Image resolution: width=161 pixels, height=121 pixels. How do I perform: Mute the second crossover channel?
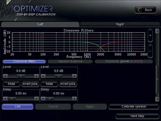49,84
